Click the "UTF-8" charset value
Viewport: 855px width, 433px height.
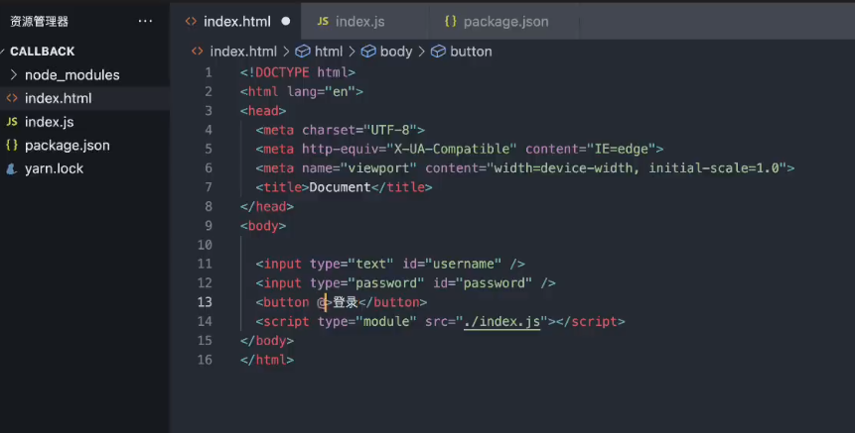point(390,130)
